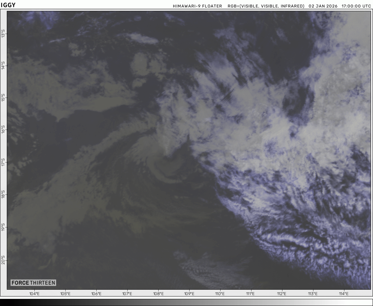Select the RGB=(VISIBLE, VISIBLE, INFRARED) text
373x306 pixels.
coord(266,6)
